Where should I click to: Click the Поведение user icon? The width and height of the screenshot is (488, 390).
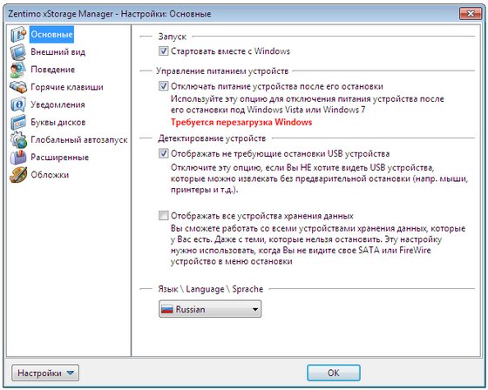(x=18, y=70)
